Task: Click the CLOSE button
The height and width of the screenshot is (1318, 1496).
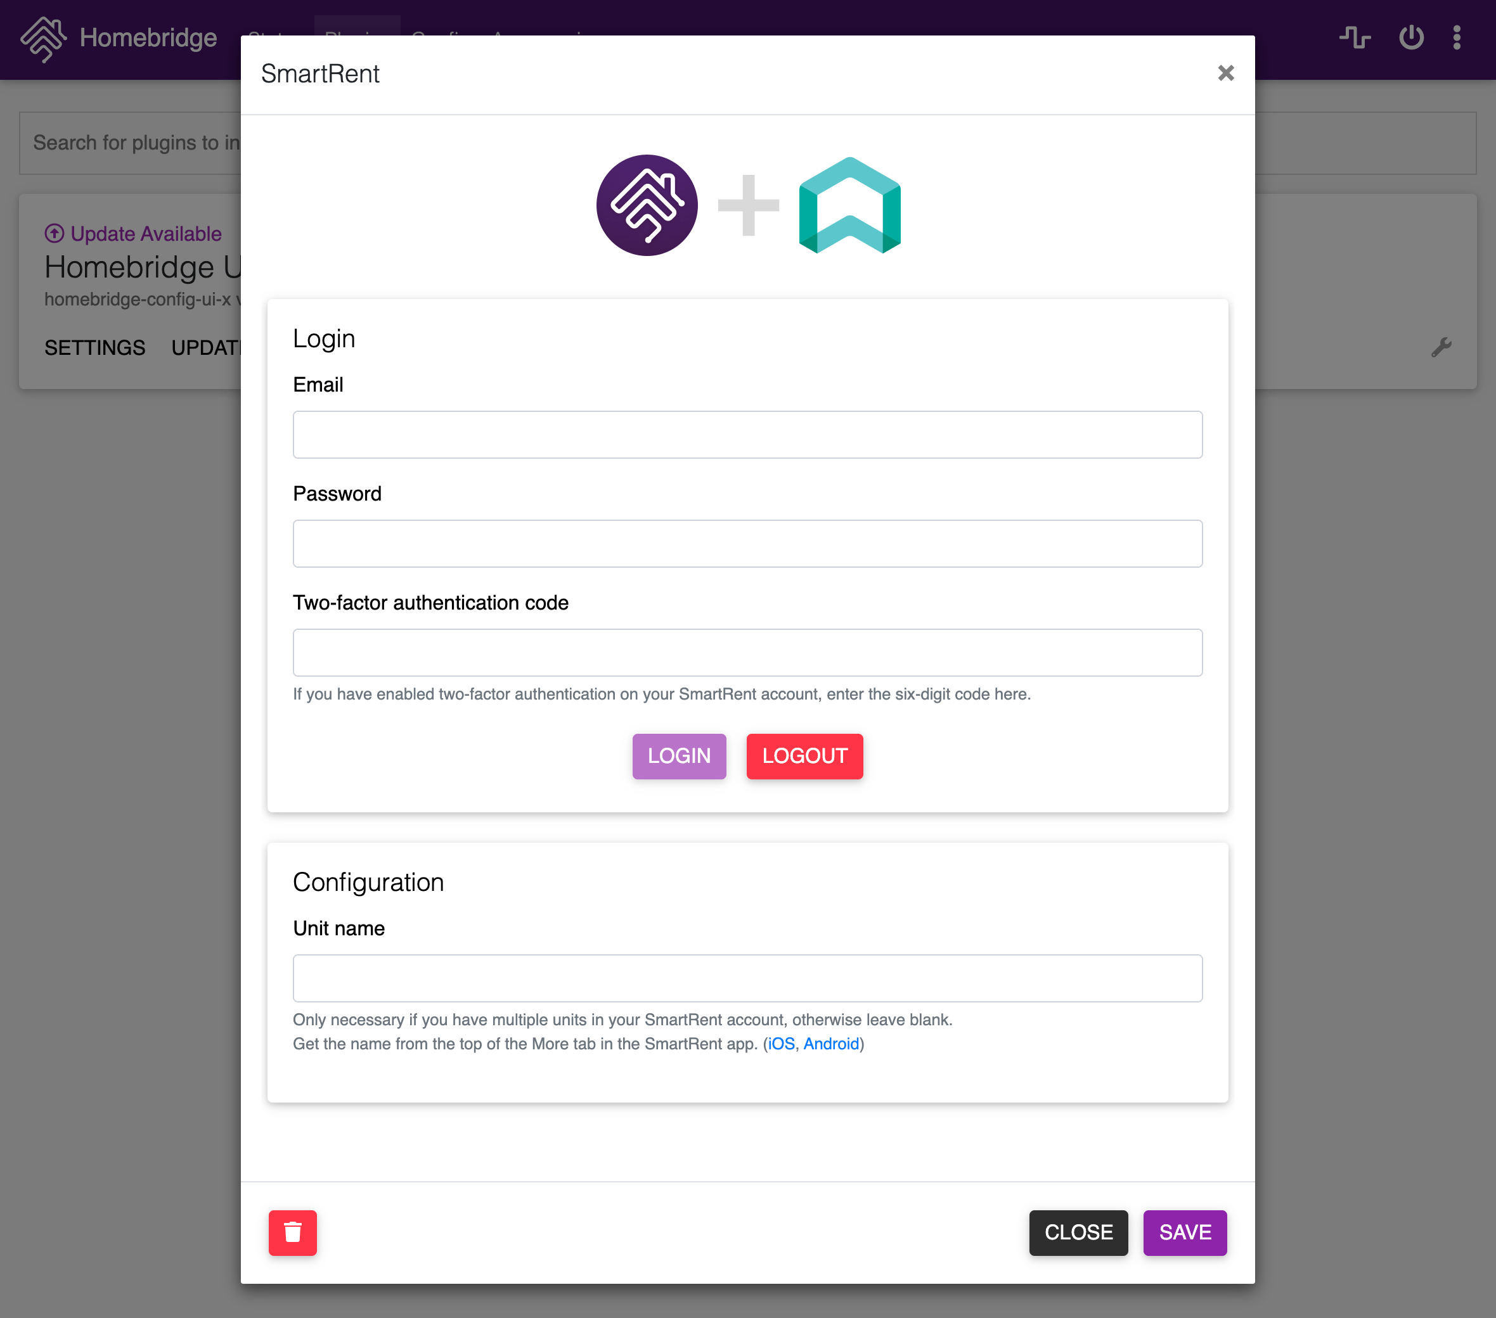Action: [x=1079, y=1231]
